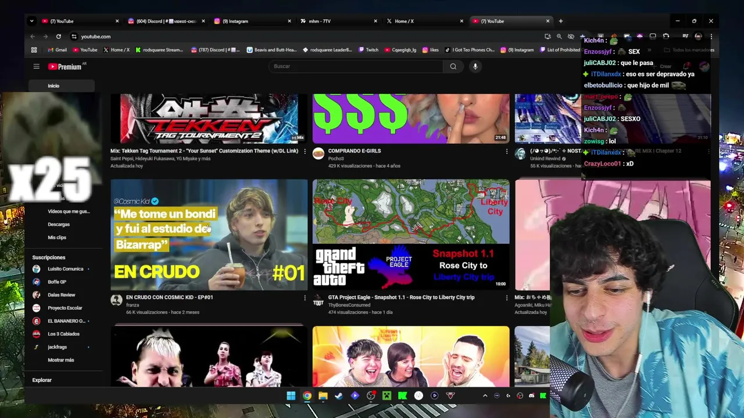
Task: Open options for GTA Project Eagle video
Action: coord(506,297)
